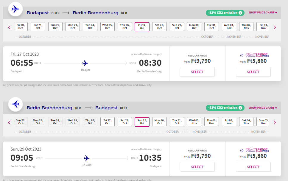Click the CO2 emission info icon for Budapest–Berlin
Viewport: 288px width, 181px height.
(240, 13)
